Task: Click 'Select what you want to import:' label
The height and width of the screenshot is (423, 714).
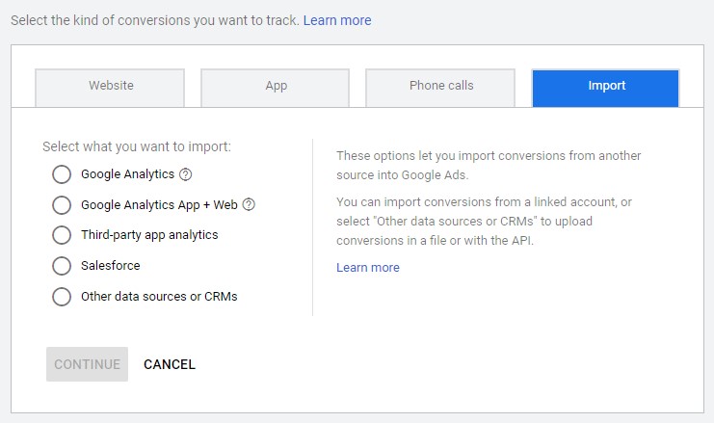Action: 137,146
